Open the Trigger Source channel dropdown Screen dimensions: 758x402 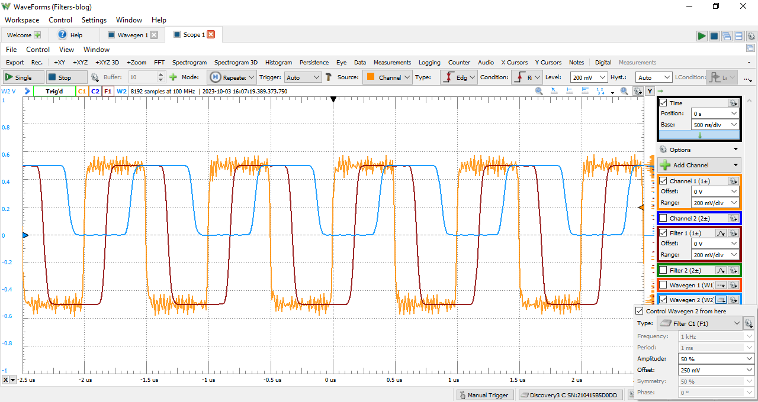point(387,76)
